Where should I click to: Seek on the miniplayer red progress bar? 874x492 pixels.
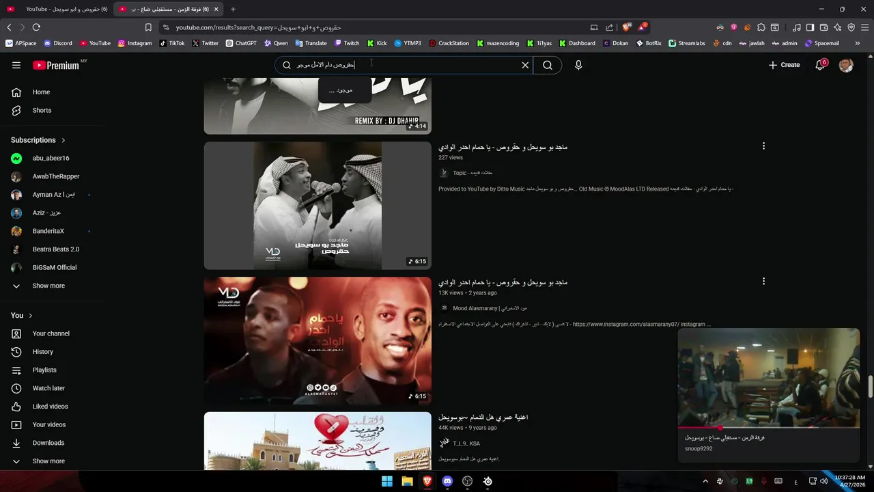click(768, 428)
